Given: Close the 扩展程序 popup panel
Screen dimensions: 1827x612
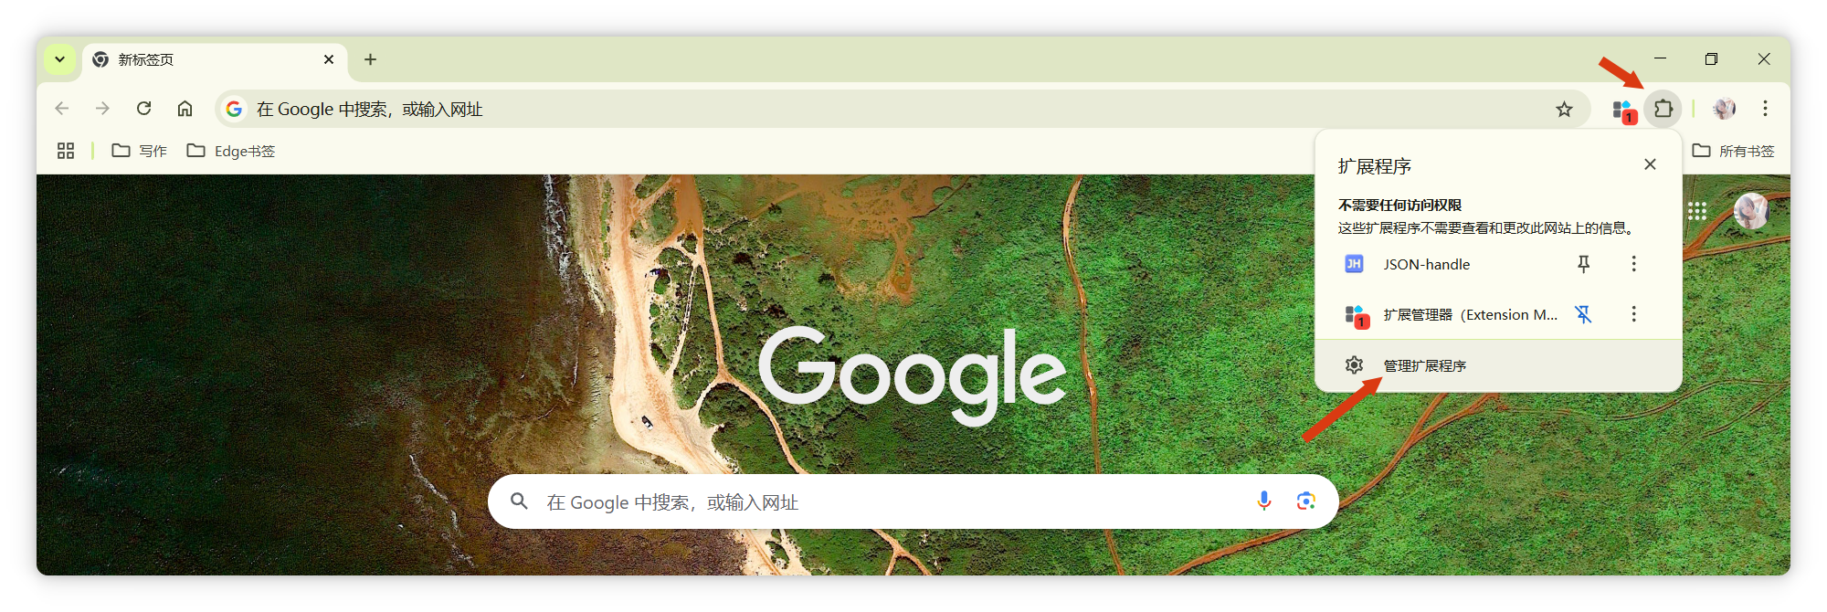Looking at the screenshot, I should 1650,164.
